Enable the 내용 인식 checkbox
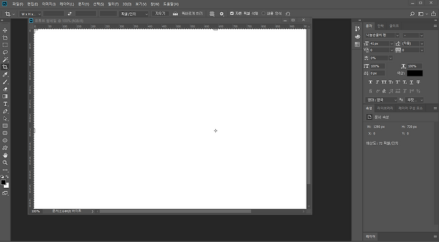 (x=263, y=13)
